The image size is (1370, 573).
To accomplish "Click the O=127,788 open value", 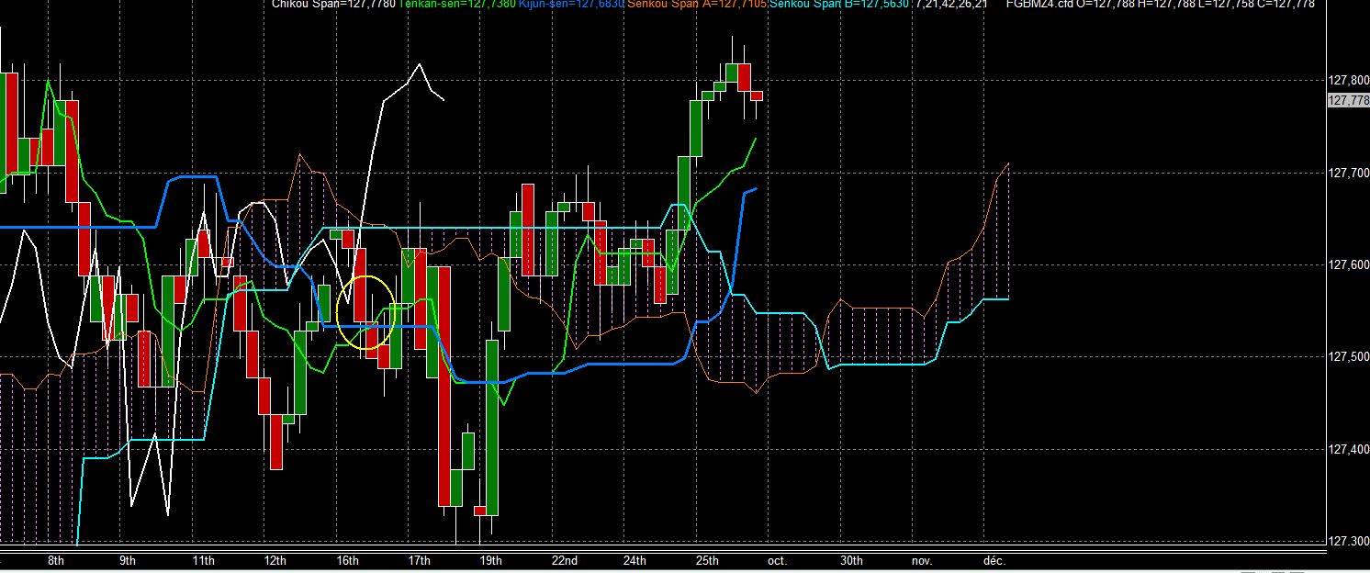I will [1107, 4].
